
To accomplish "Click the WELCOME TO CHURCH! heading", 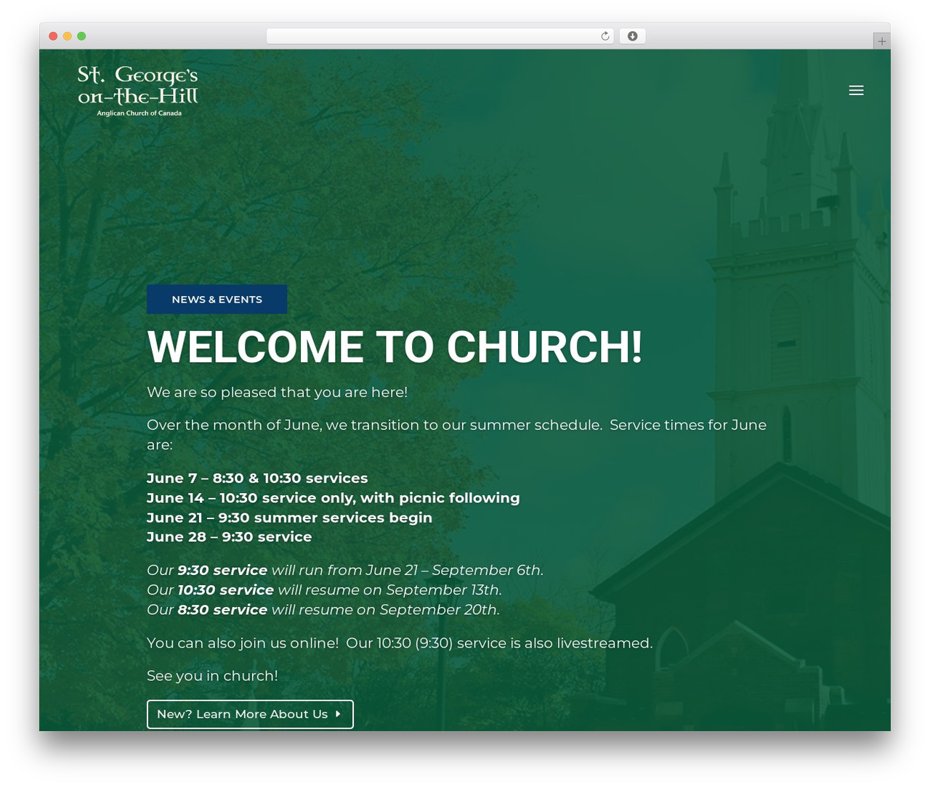I will point(395,347).
